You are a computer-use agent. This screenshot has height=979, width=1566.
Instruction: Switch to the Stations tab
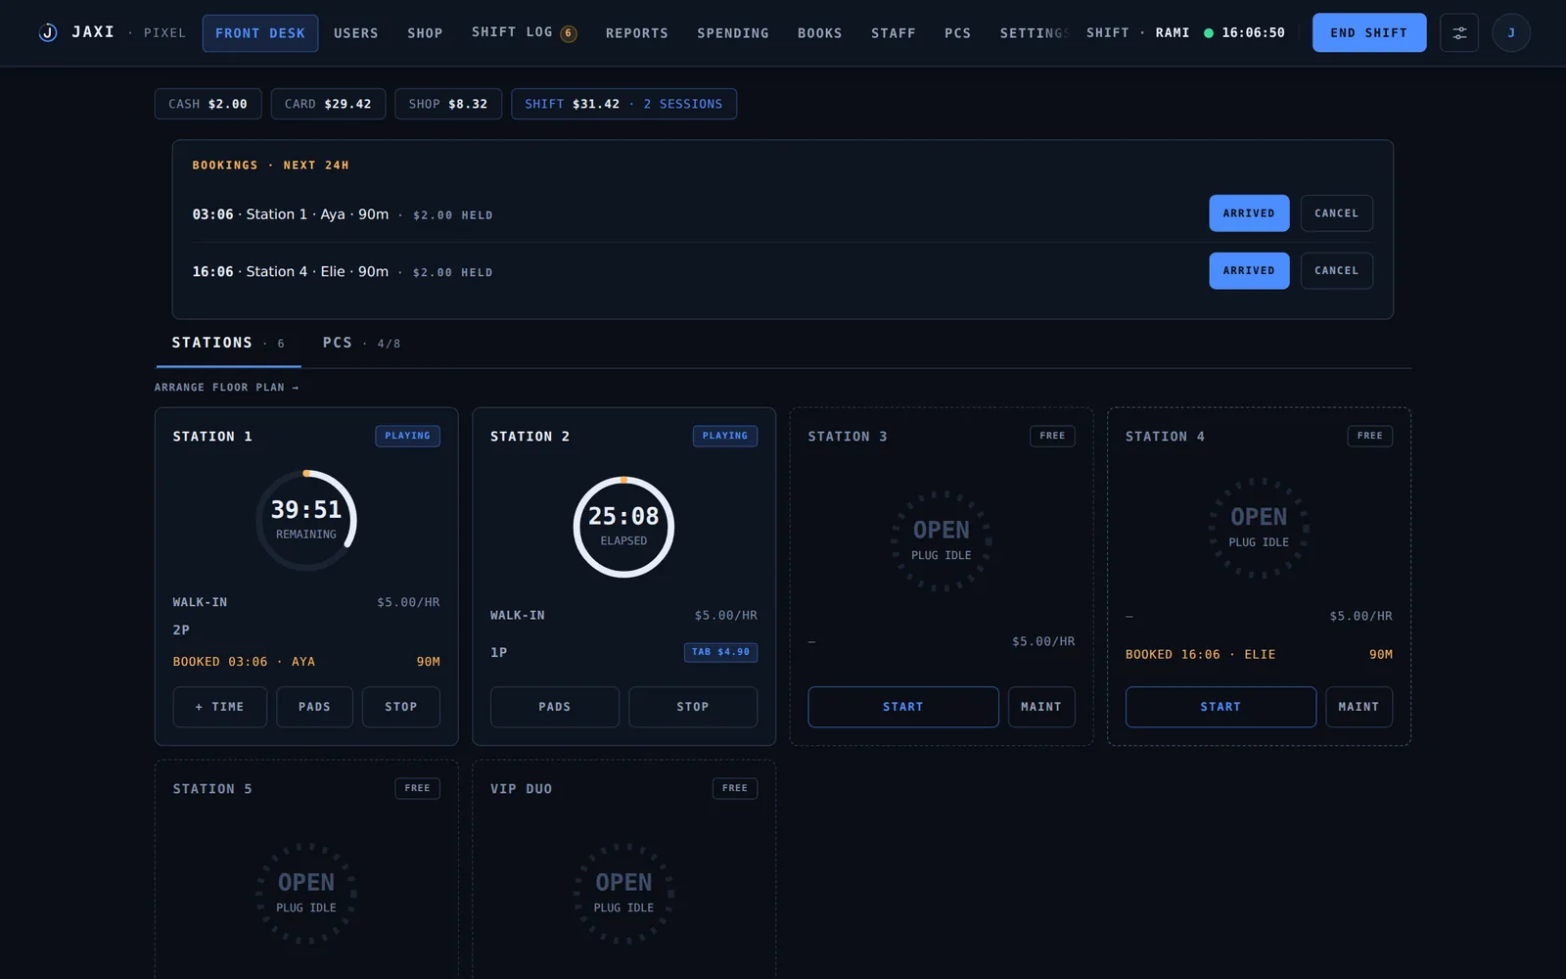[x=228, y=344]
